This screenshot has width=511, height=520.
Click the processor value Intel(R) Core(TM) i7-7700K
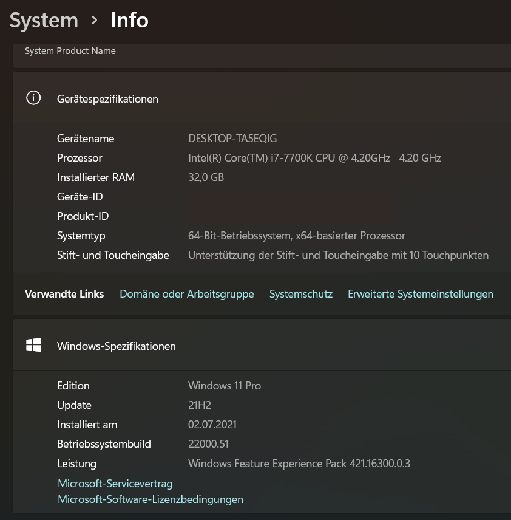(314, 158)
